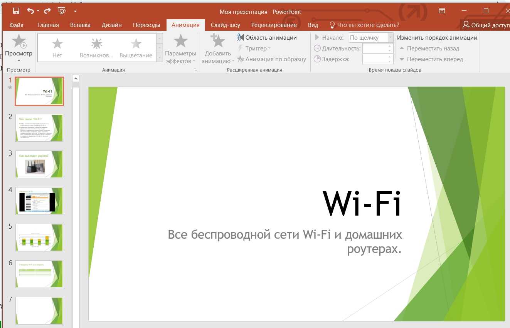Viewport: 510px width, 328px height.
Task: Select the Анимация tab
Action: [x=185, y=25]
